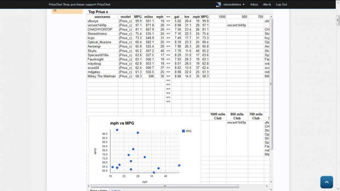
Task: Click the blue MPG legend swatch
Action: (x=183, y=131)
